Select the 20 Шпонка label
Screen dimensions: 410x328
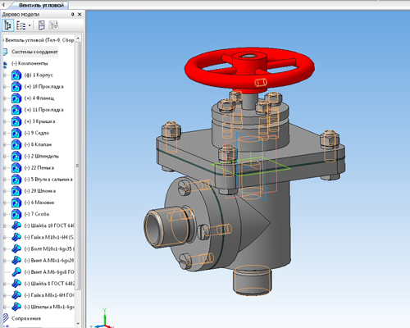pyautogui.click(x=40, y=191)
